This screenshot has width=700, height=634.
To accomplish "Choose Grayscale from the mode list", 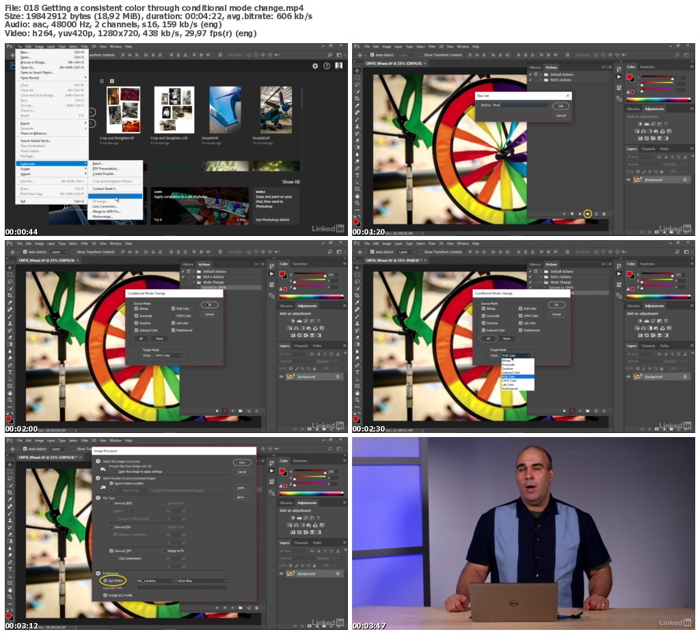I will click(x=518, y=365).
